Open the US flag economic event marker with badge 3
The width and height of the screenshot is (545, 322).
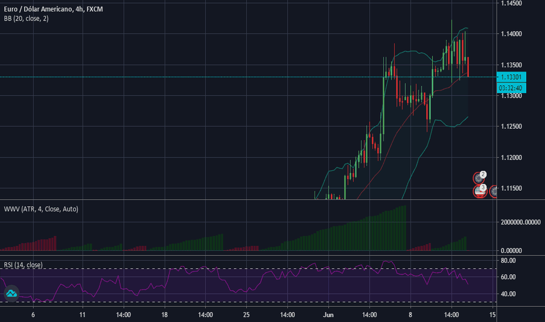pyautogui.click(x=480, y=191)
